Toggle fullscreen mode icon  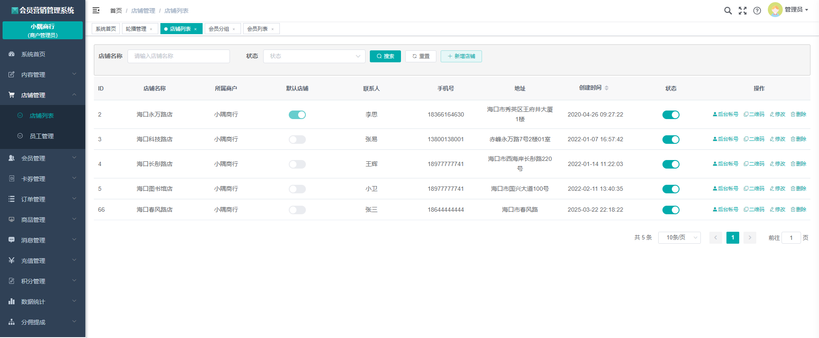(x=743, y=11)
